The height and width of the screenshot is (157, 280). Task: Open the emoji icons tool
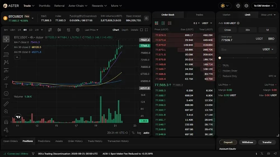point(6,93)
